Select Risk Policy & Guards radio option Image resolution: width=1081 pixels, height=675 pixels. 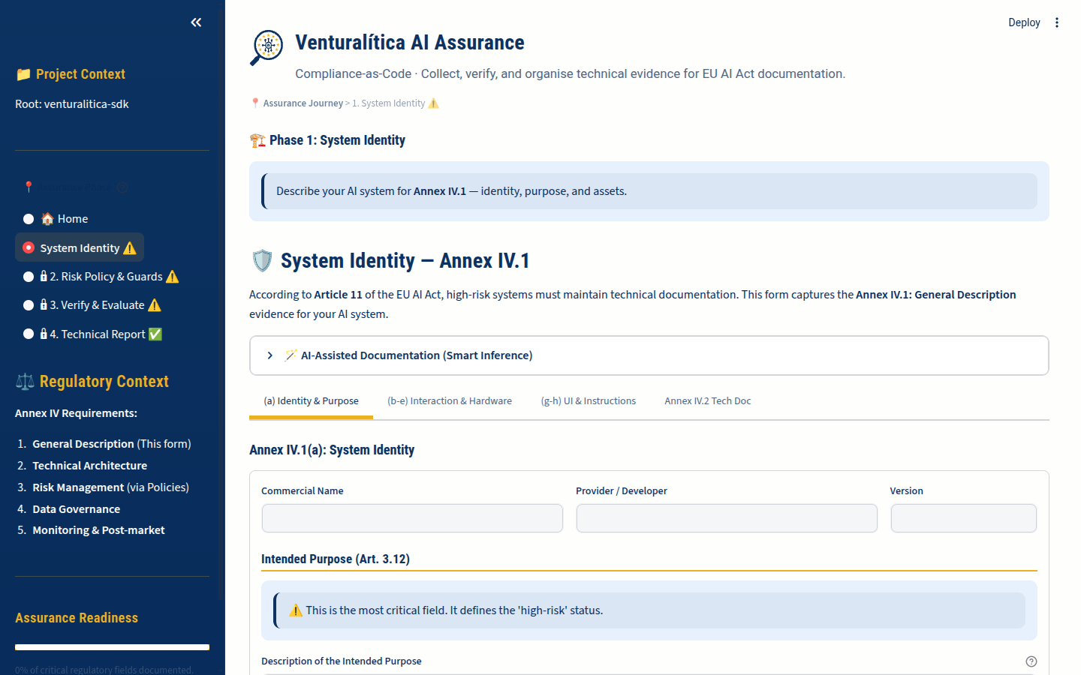(x=29, y=277)
